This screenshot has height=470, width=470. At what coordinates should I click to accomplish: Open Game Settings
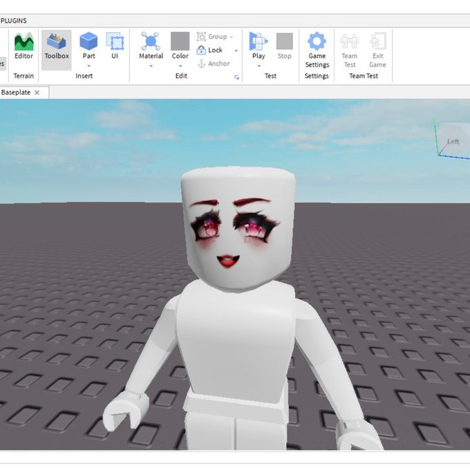[317, 50]
